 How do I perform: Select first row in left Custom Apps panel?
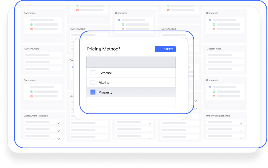pos(43,55)
